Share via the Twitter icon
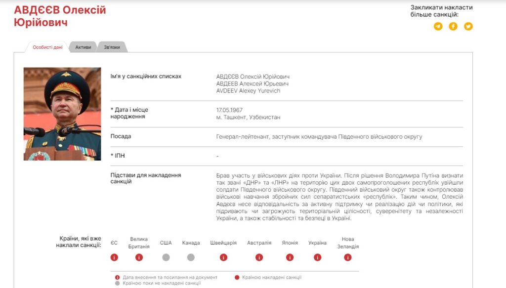This screenshot has height=288, width=506. click(x=468, y=26)
